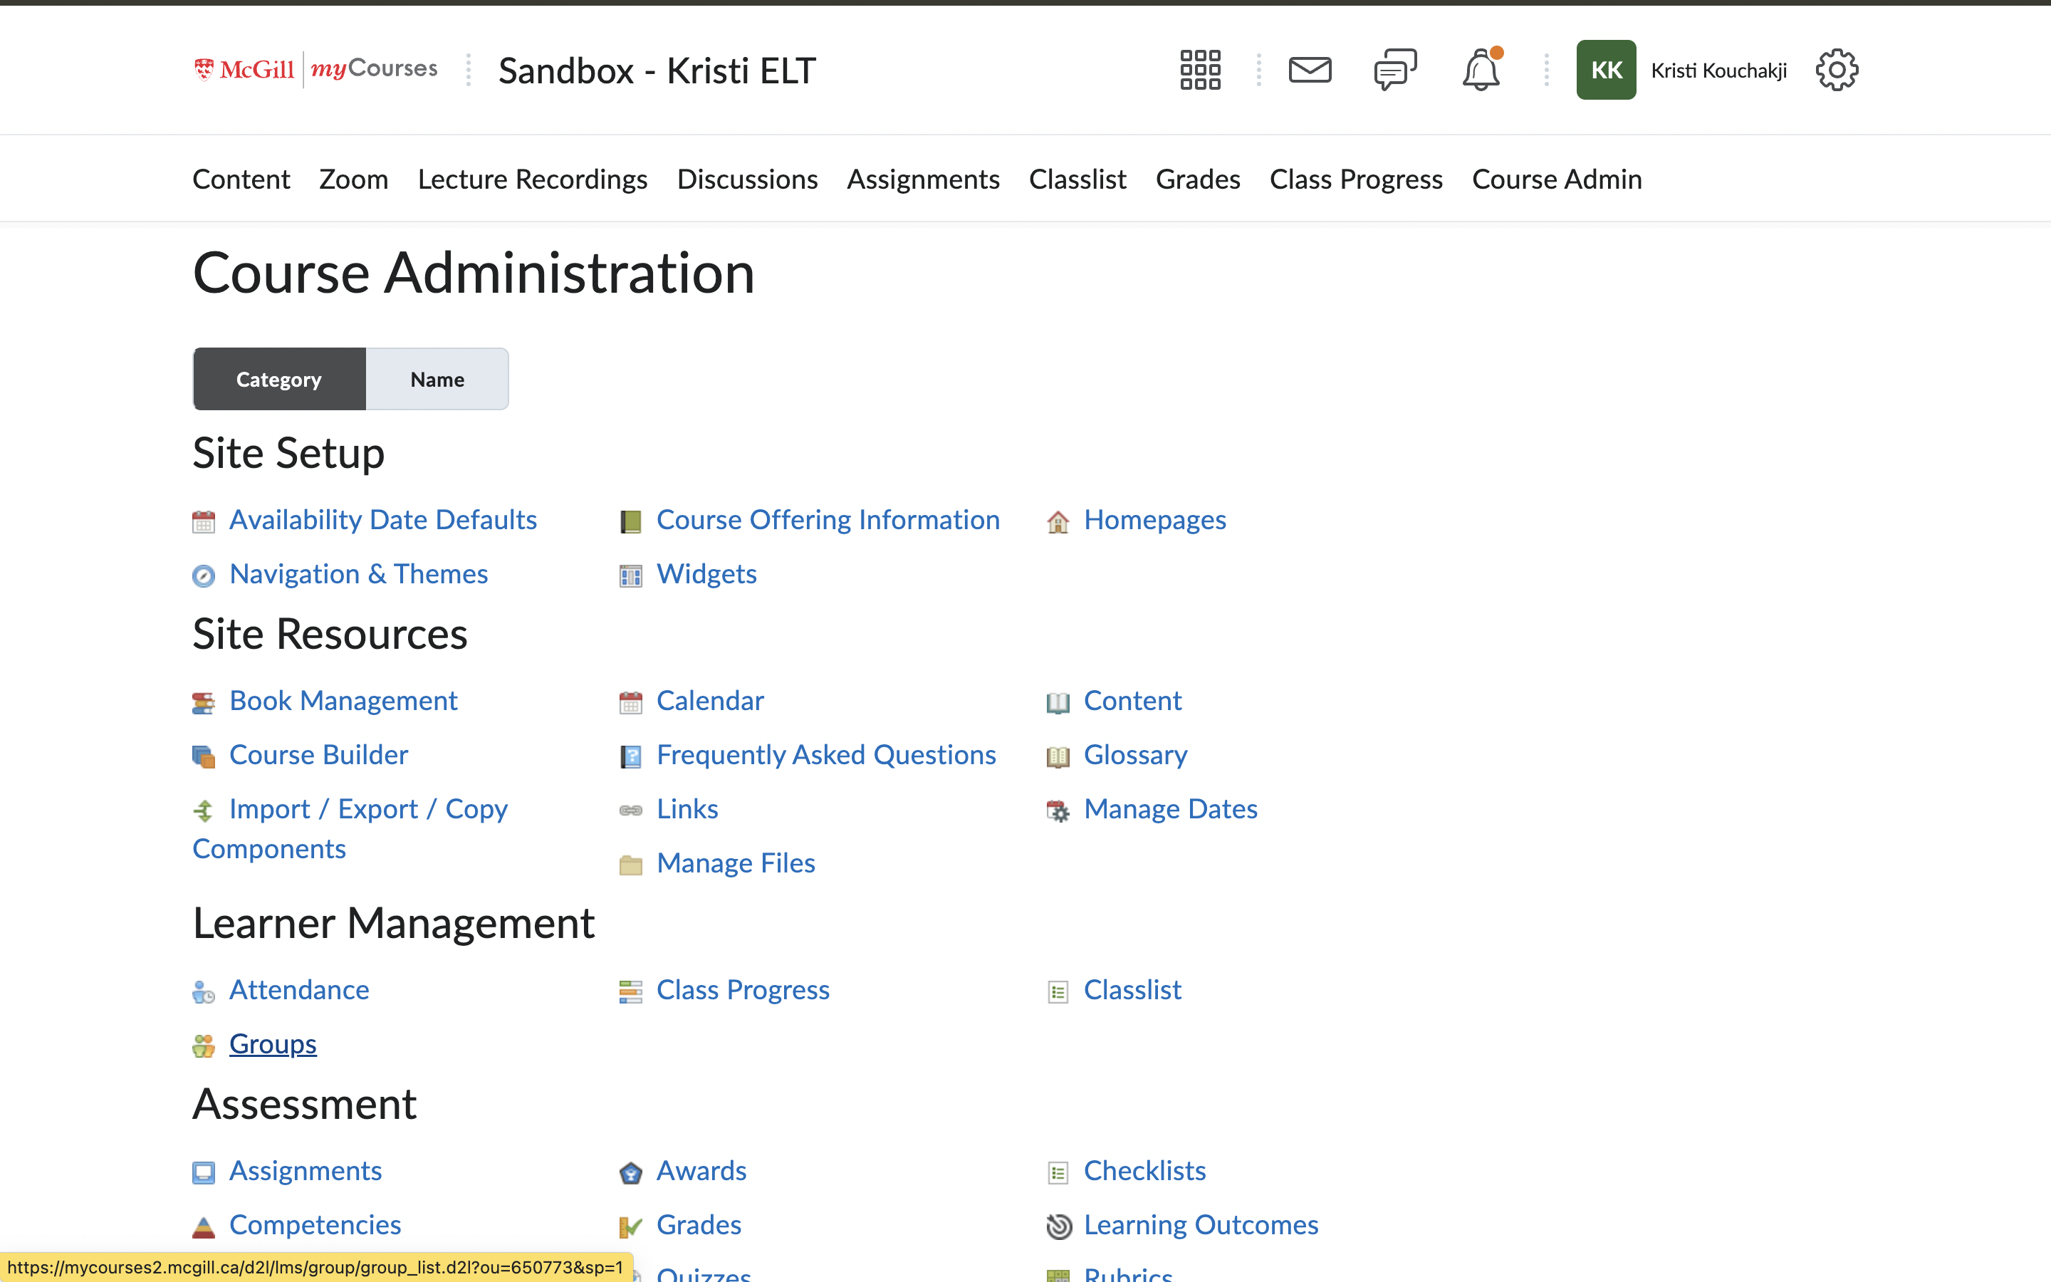
Task: Open Navigation & Themes link
Action: coord(358,574)
